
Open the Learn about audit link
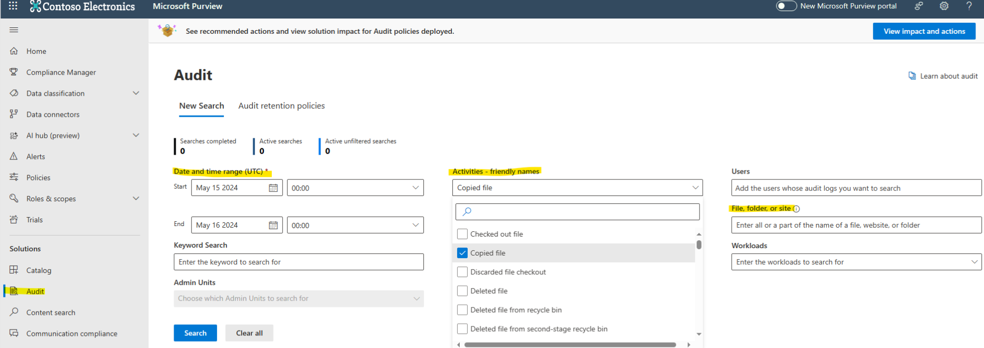pos(949,76)
